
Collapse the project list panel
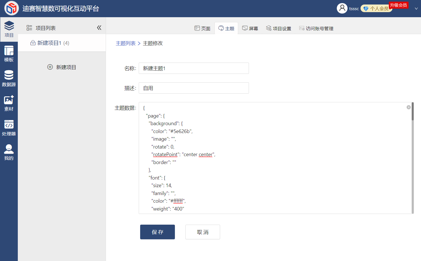pos(99,28)
